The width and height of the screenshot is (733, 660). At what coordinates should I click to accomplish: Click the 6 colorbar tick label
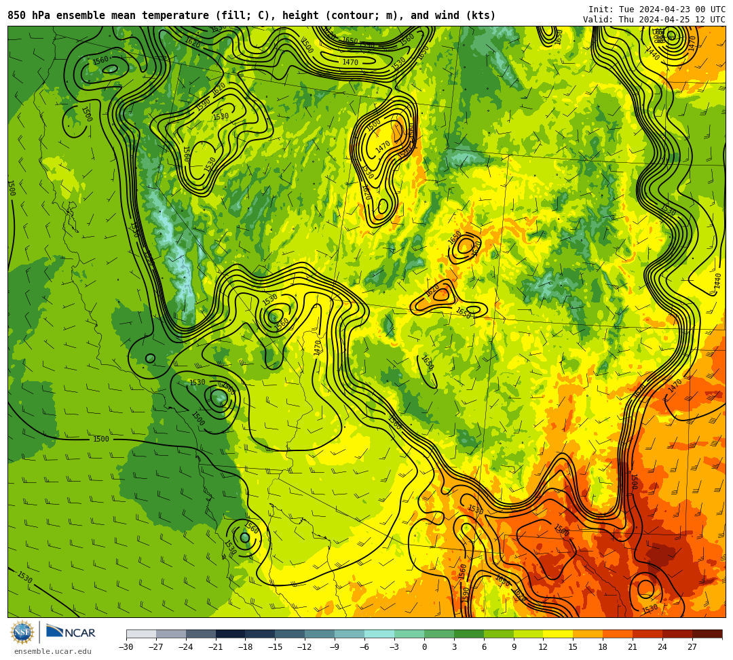click(484, 647)
